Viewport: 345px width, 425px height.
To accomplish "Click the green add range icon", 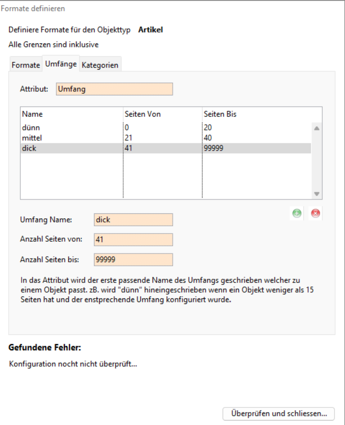I will point(297,214).
